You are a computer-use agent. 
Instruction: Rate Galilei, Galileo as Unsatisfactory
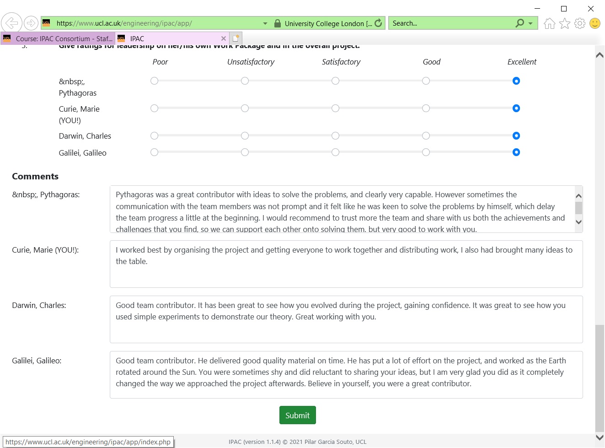[x=245, y=152]
